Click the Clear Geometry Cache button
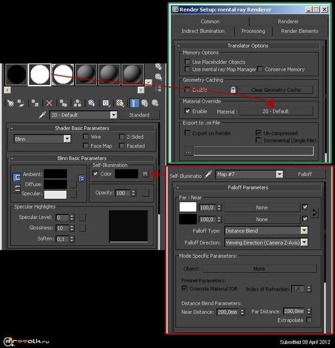Viewport: 335px width, 348px height. click(276, 90)
